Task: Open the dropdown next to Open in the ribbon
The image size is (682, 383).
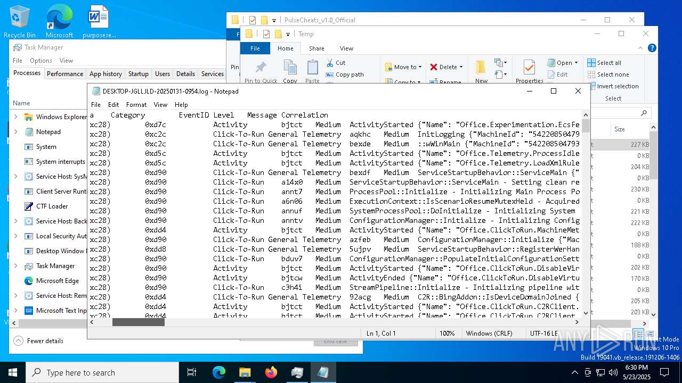Action: (x=577, y=63)
